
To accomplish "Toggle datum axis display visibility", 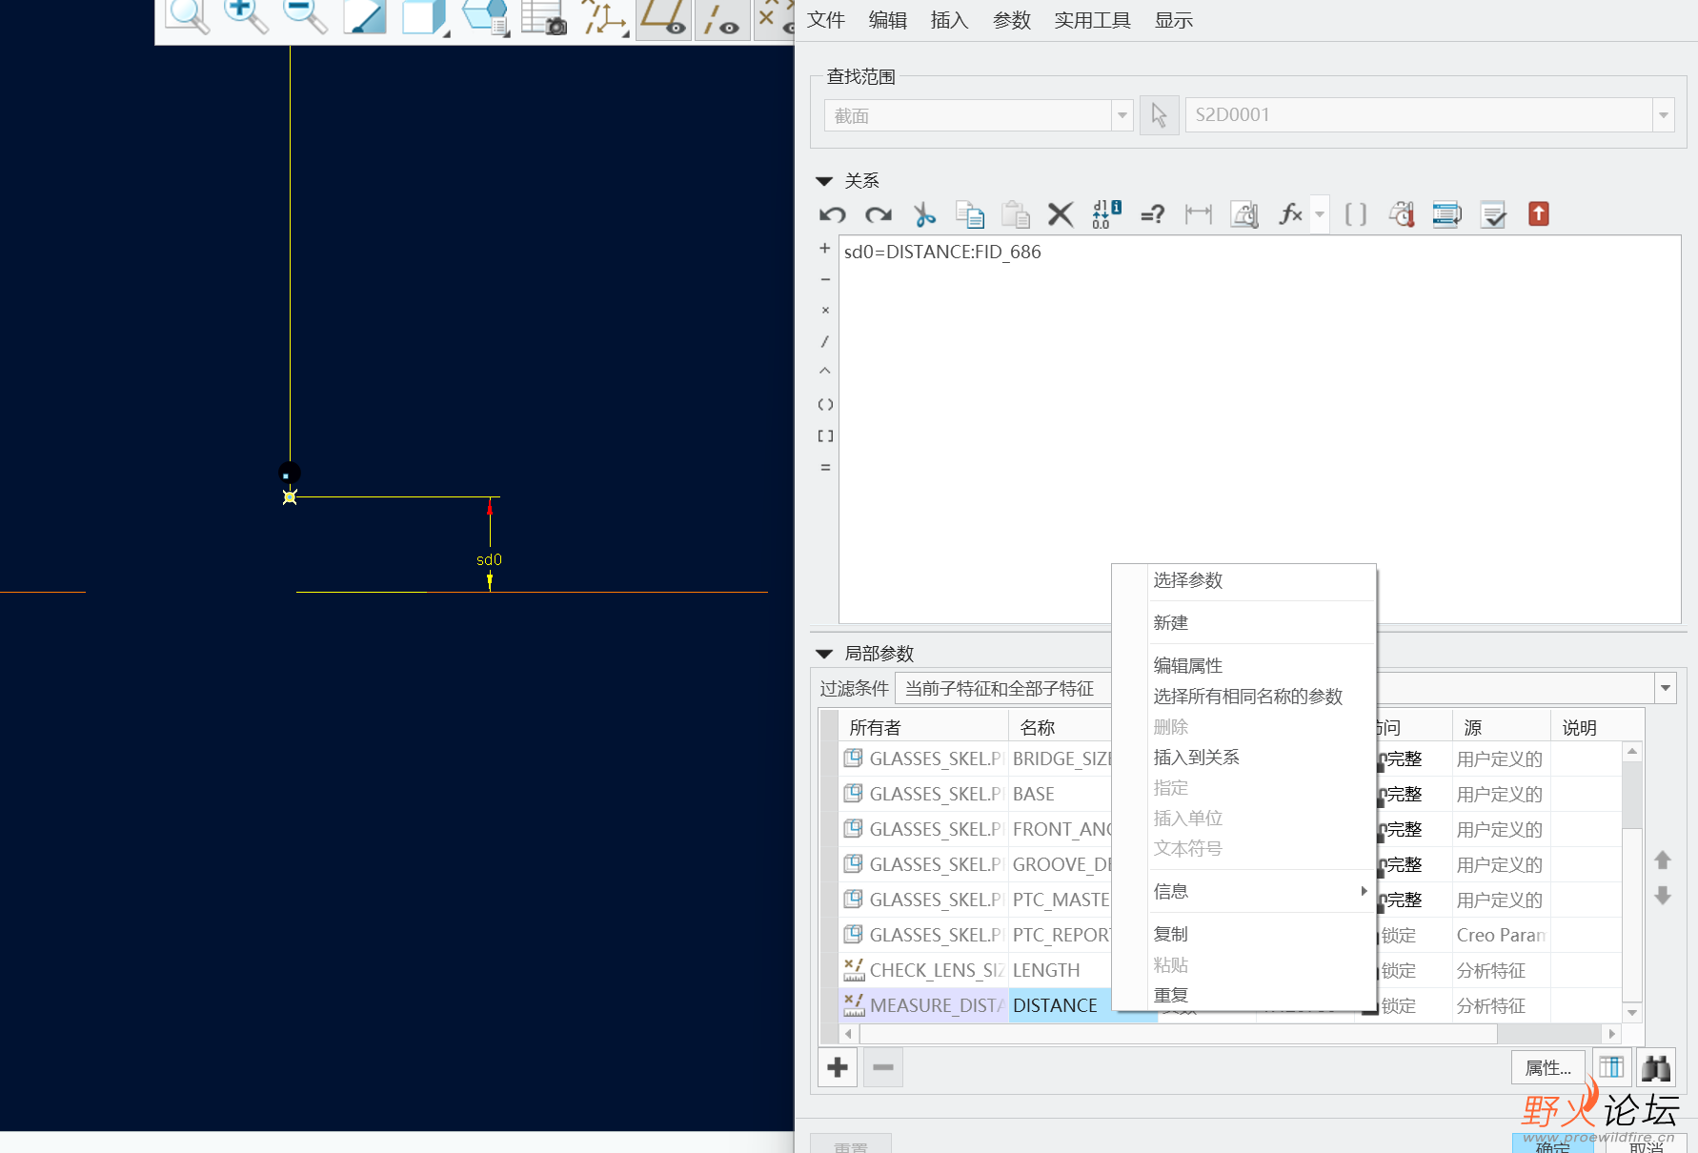I will pyautogui.click(x=721, y=18).
